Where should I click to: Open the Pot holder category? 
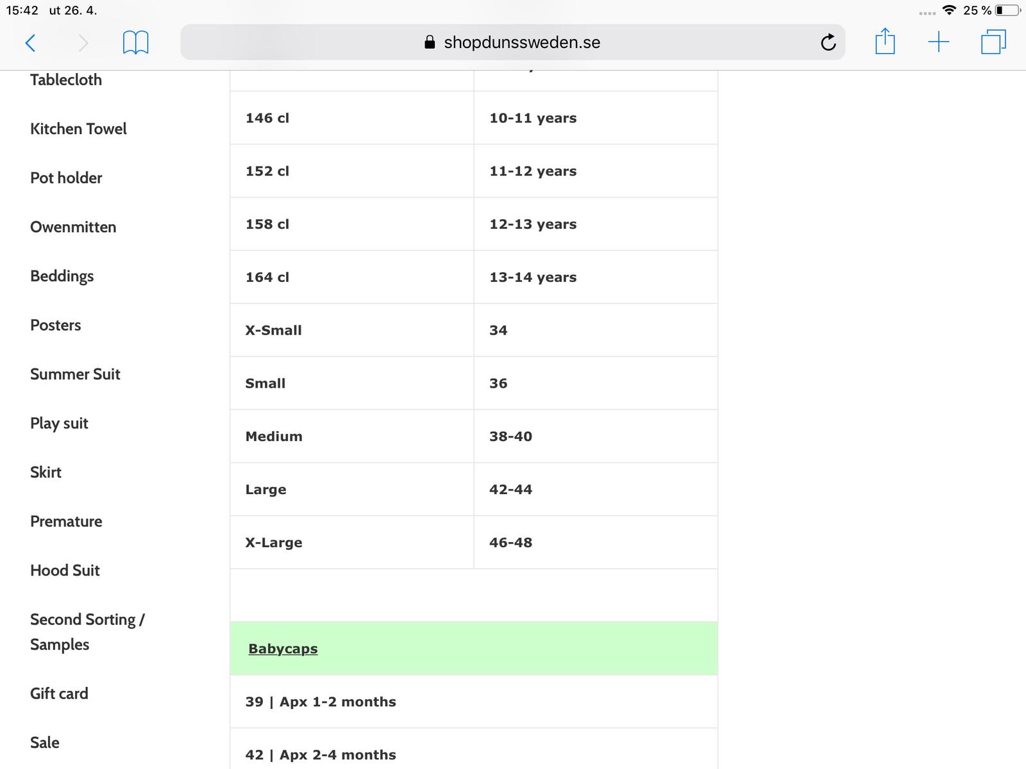[x=66, y=178]
